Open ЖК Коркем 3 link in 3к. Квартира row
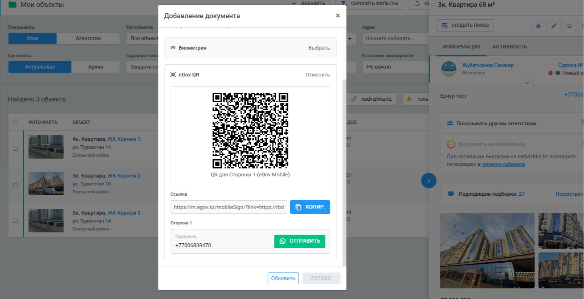The width and height of the screenshot is (584, 299). [x=124, y=213]
